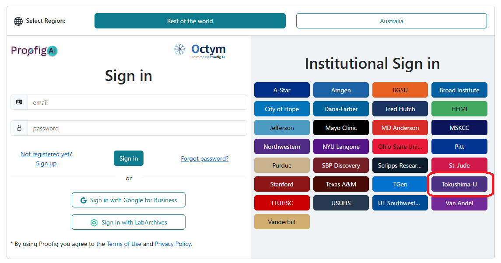This screenshot has height=263, width=501.
Task: Click the Octym snowflake logo
Action: (x=179, y=49)
